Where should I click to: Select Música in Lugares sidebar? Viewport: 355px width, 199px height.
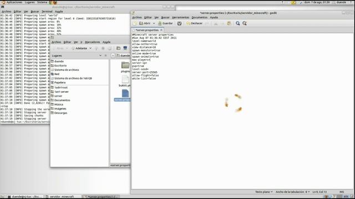59,104
